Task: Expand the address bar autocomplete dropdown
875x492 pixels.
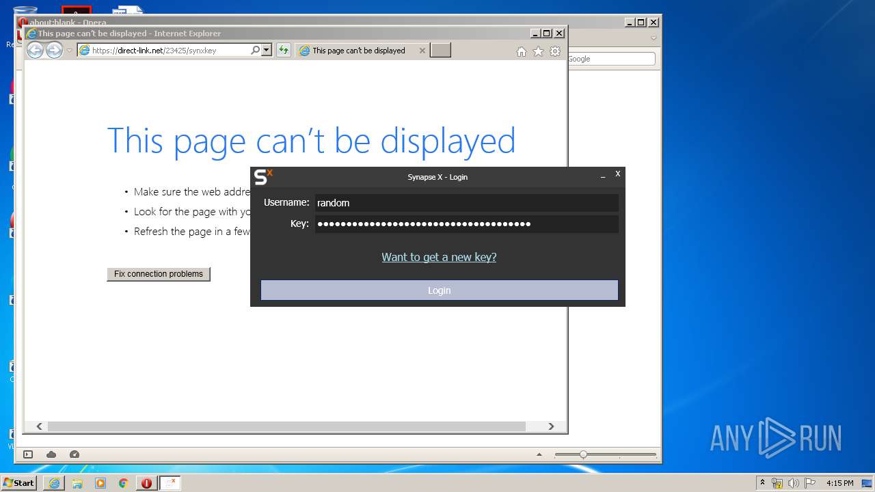Action: click(x=267, y=50)
